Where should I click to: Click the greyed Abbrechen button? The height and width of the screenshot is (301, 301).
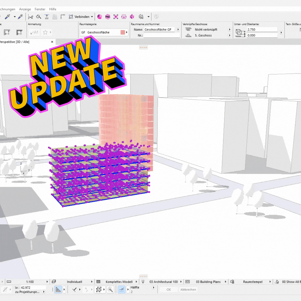pyautogui.click(x=188, y=290)
